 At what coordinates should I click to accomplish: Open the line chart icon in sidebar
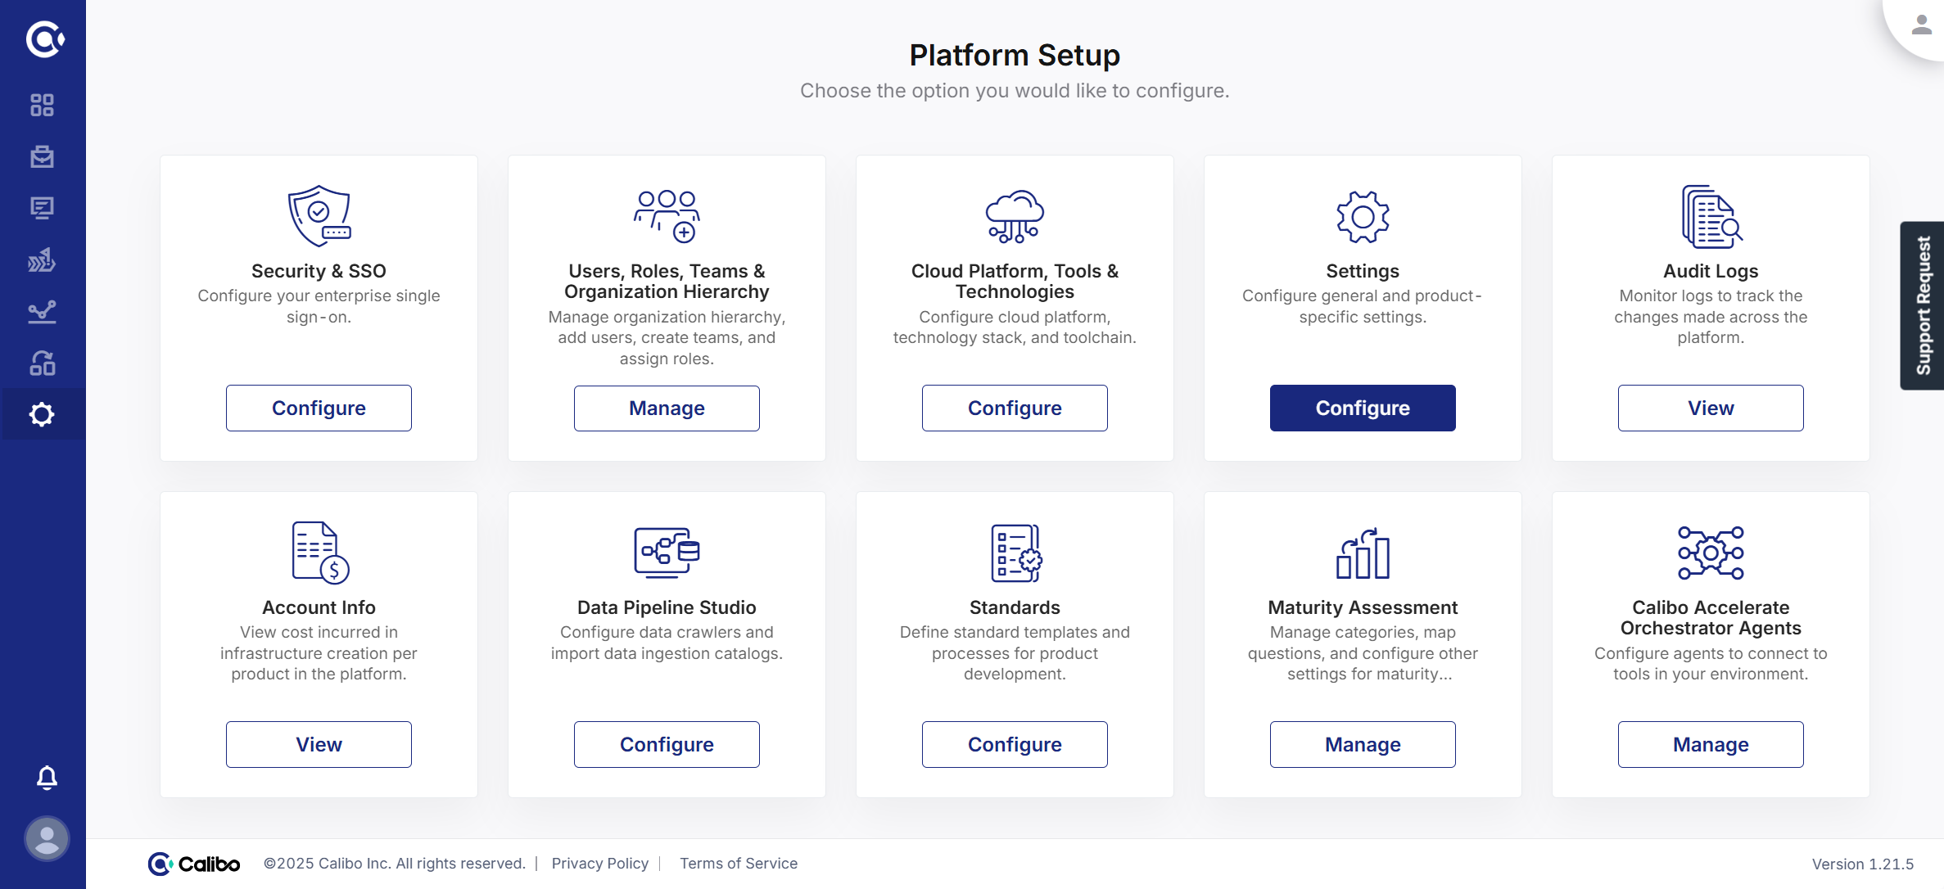42,312
